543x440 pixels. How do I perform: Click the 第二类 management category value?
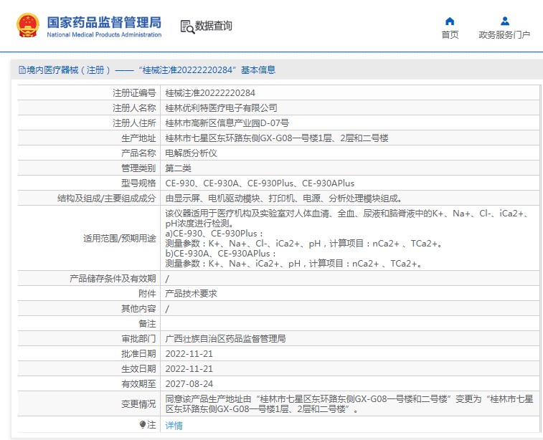coord(178,168)
